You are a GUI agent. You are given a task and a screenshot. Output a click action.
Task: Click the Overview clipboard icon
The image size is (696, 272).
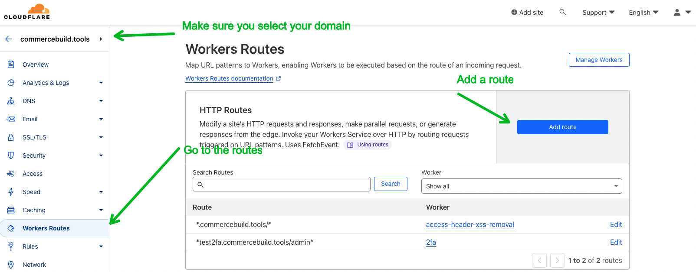pyautogui.click(x=11, y=65)
